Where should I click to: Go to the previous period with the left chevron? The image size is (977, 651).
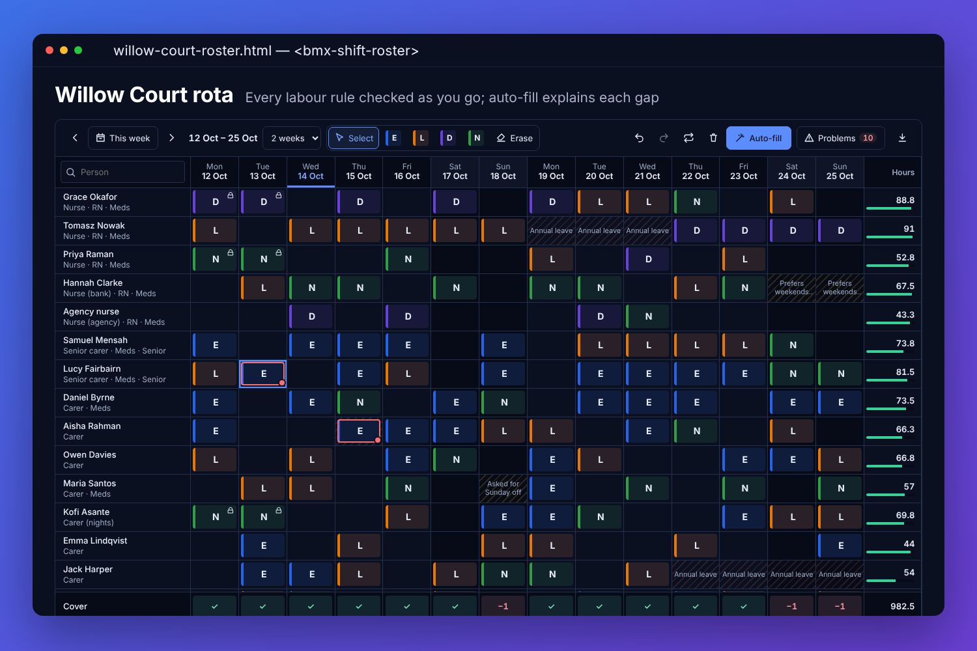pos(75,138)
